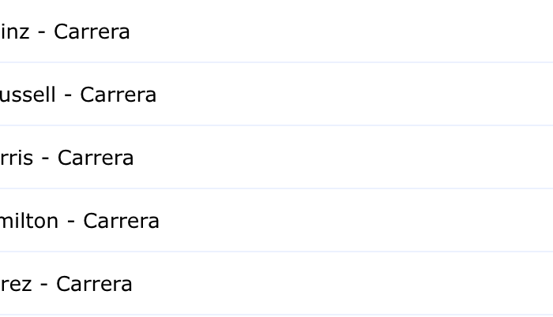Click the word Carrera in the Perez row

94,284
